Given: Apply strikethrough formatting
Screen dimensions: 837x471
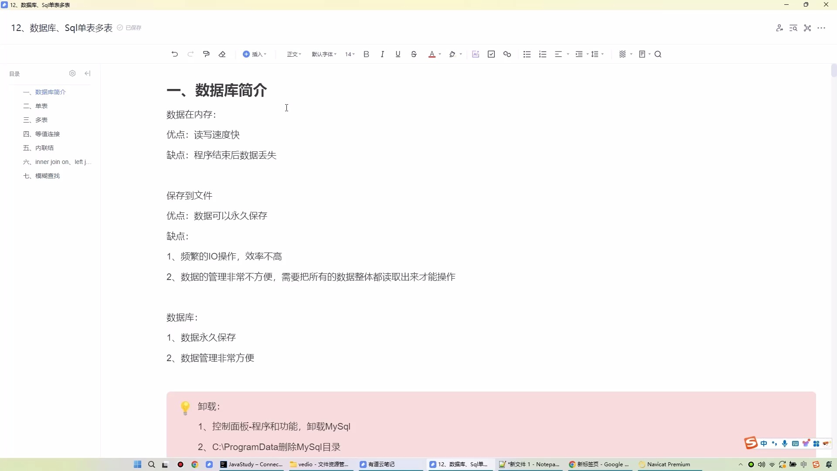Looking at the screenshot, I should (413, 54).
